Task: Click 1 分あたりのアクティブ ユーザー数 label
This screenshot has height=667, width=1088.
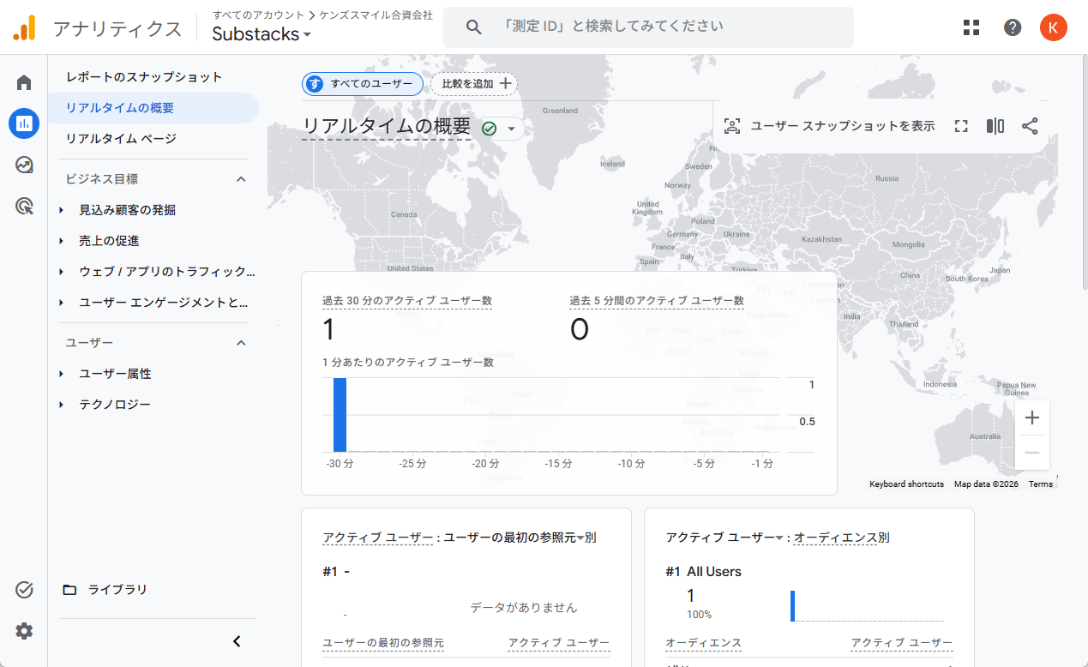Action: [x=408, y=363]
